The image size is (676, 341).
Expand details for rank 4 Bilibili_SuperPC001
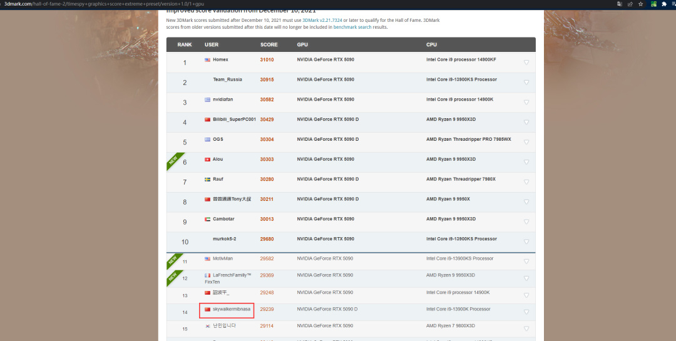(526, 122)
